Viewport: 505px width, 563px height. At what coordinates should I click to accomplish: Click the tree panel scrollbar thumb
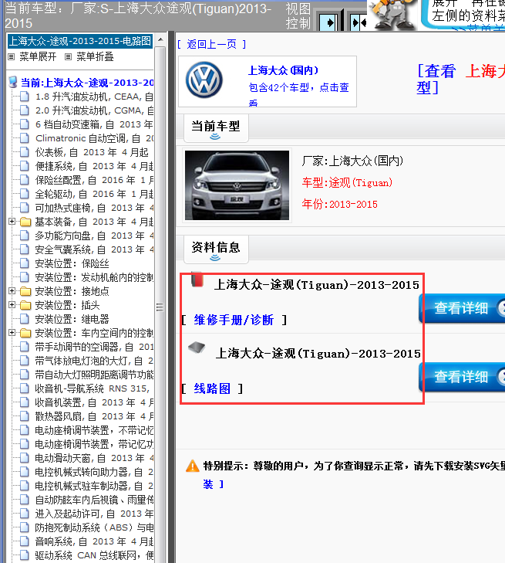160,307
